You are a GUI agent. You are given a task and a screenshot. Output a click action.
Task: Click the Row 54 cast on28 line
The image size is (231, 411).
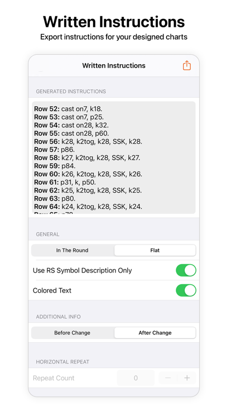[71, 125]
